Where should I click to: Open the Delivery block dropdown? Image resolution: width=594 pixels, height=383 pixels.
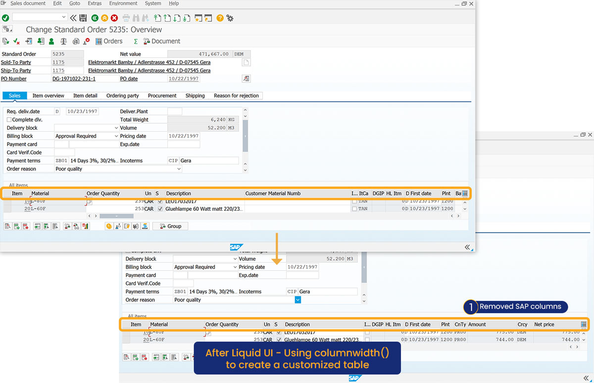(116, 128)
